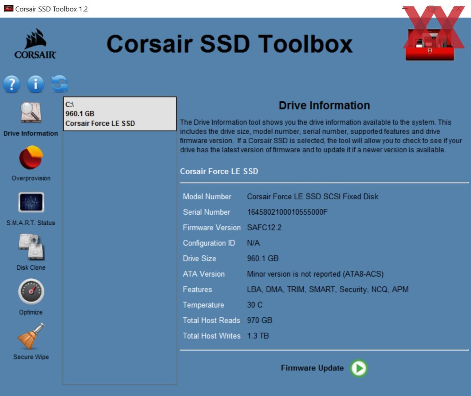471x396 pixels.
Task: Open the Optimize gauge icon
Action: pyautogui.click(x=31, y=291)
